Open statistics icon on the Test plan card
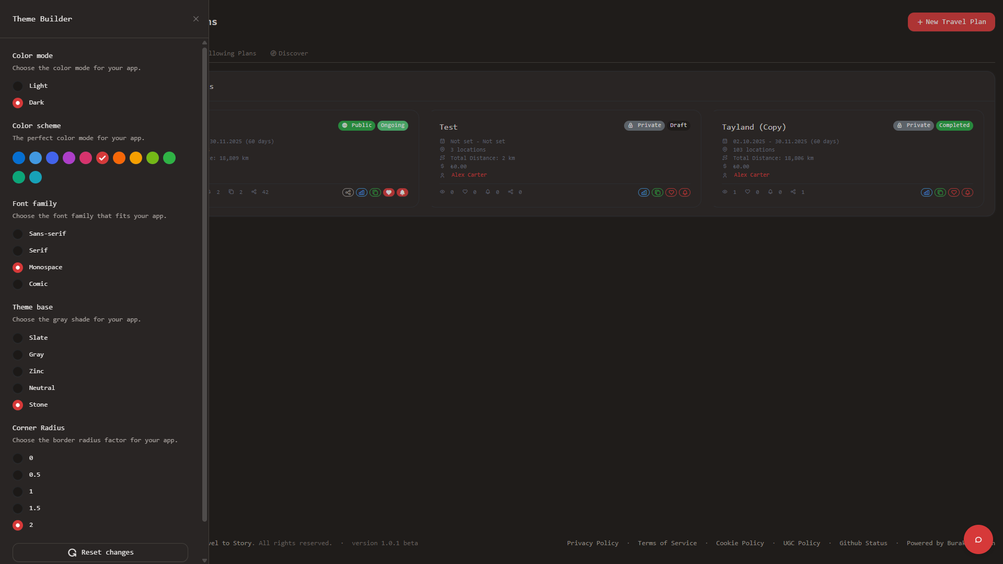 coord(644,192)
